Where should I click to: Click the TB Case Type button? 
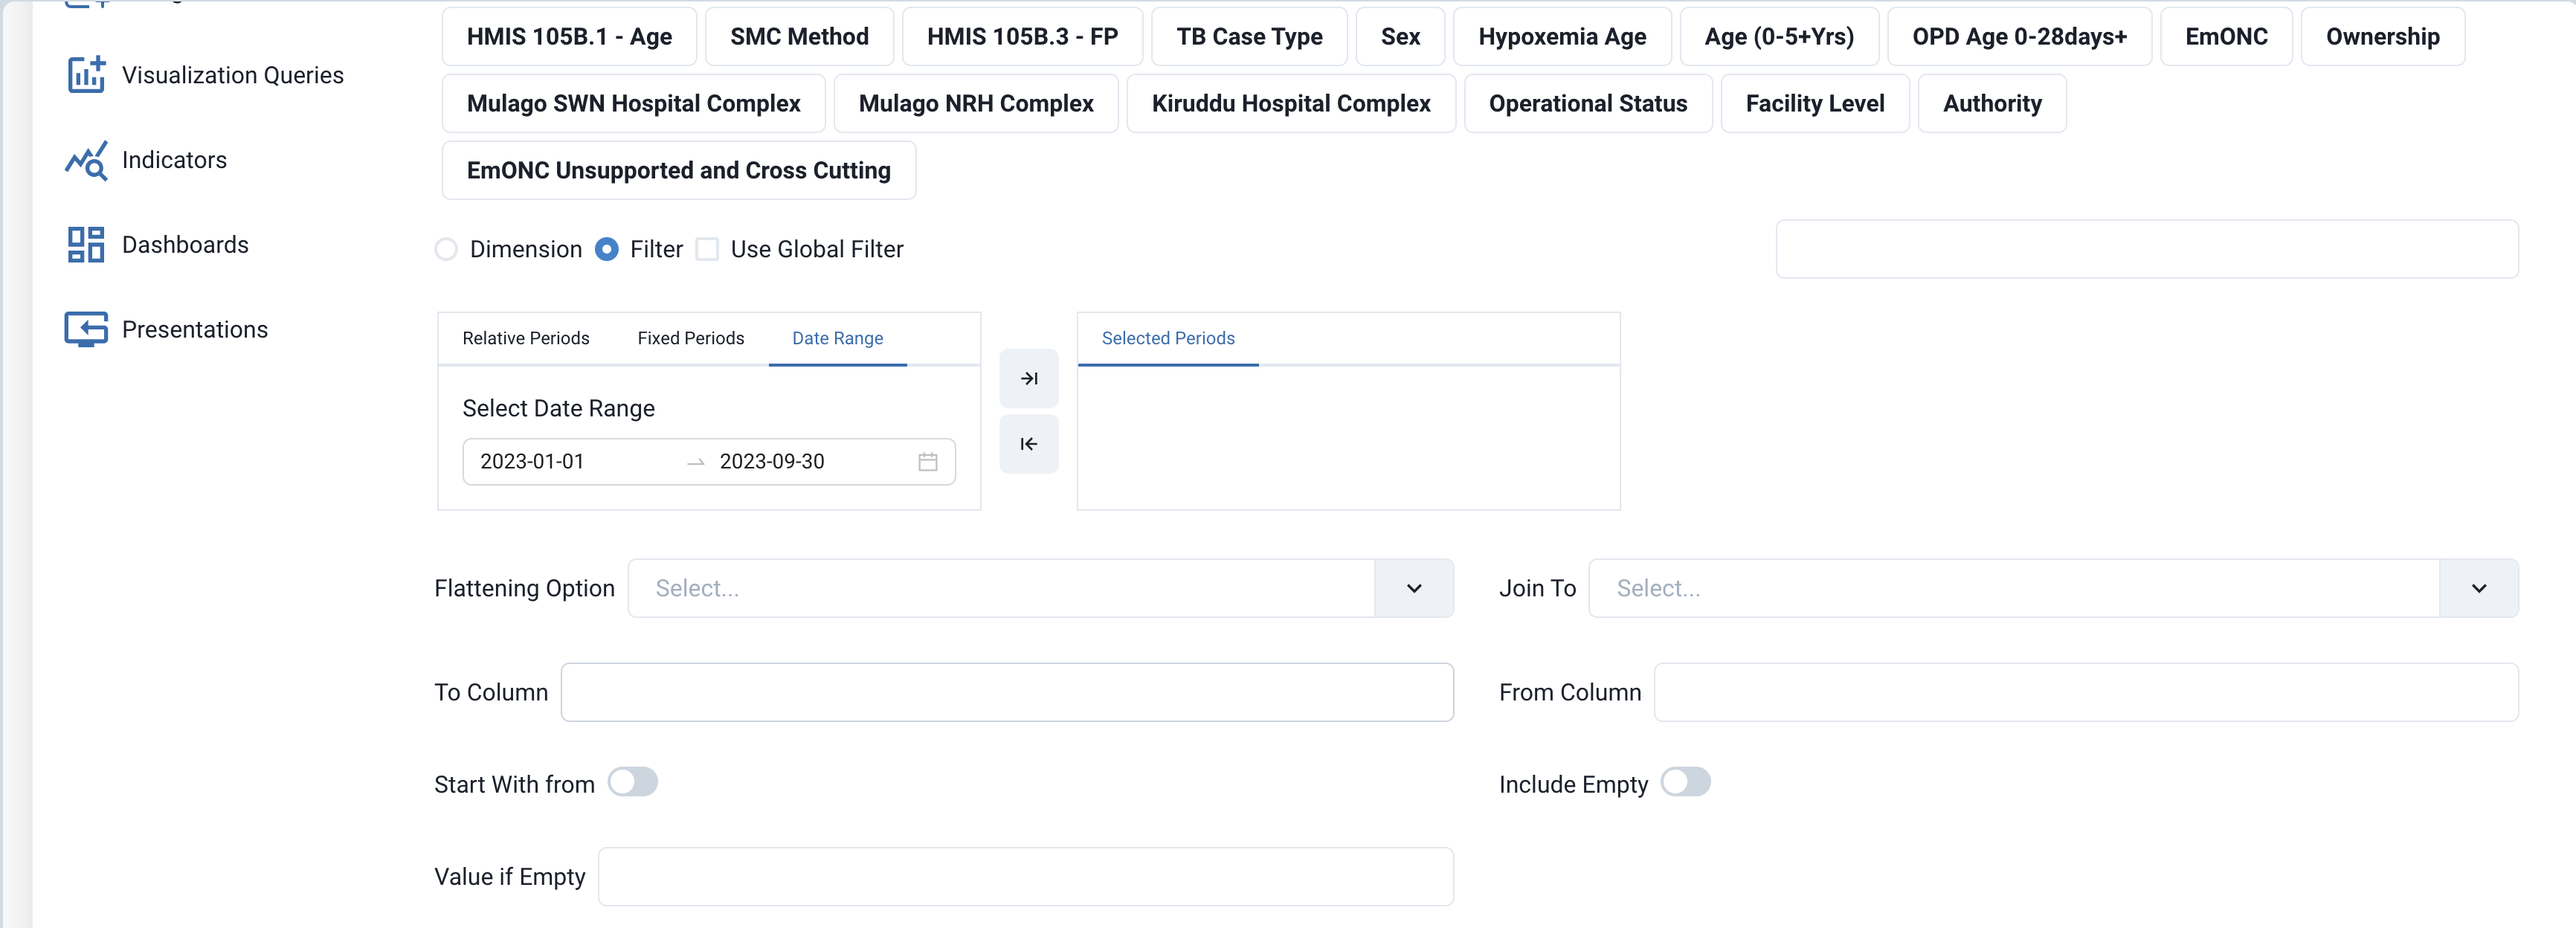(1249, 36)
